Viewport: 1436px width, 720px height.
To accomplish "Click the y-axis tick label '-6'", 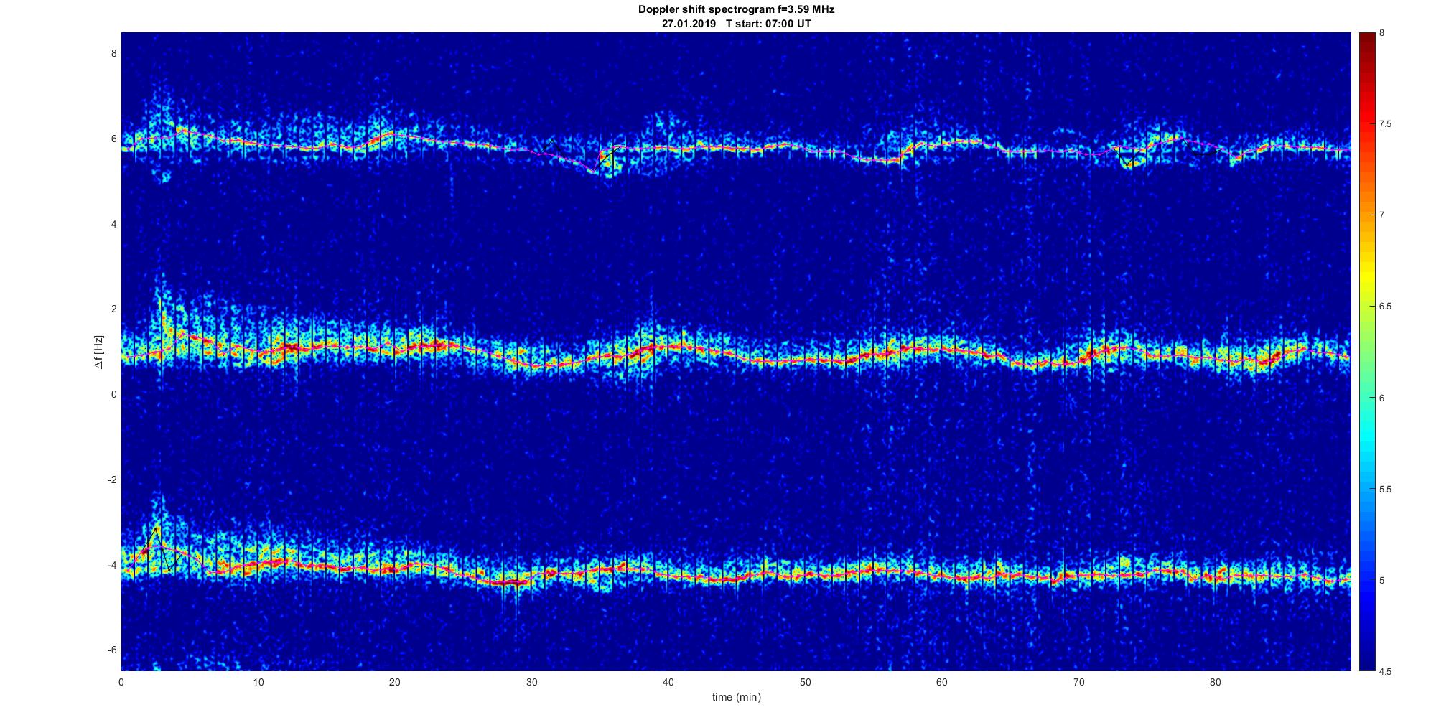I will coord(112,650).
